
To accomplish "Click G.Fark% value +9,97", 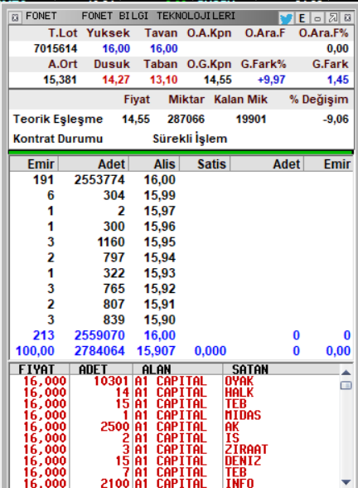I will [x=271, y=80].
